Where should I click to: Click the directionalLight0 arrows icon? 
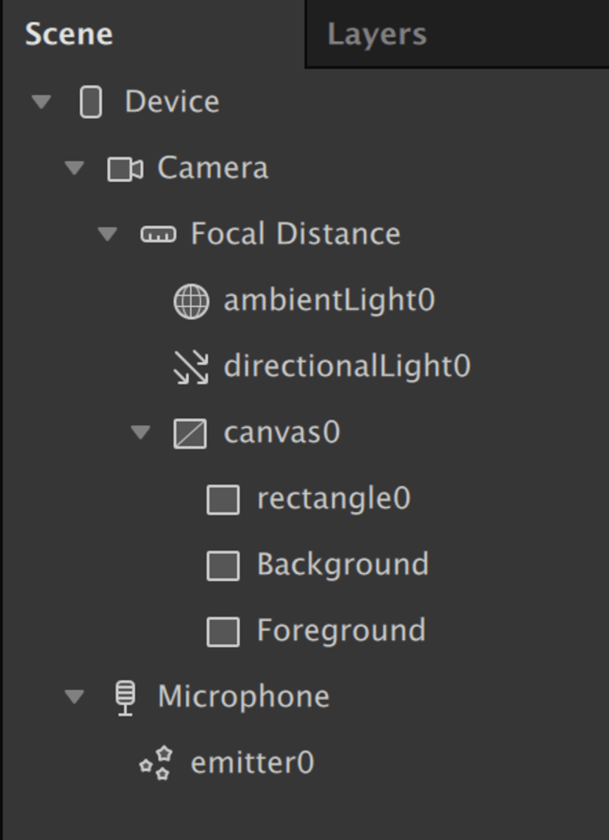pos(191,367)
